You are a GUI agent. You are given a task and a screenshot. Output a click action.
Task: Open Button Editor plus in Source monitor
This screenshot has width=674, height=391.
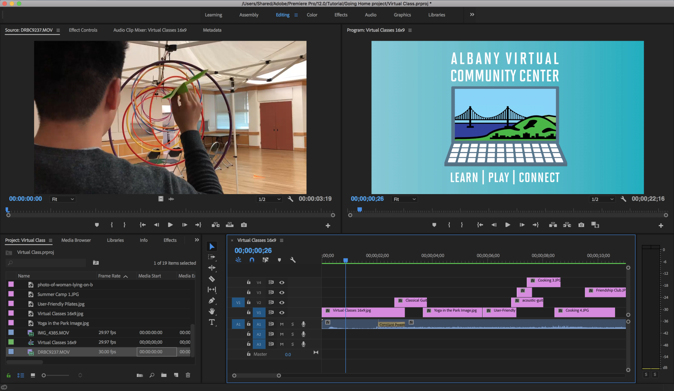pos(328,226)
